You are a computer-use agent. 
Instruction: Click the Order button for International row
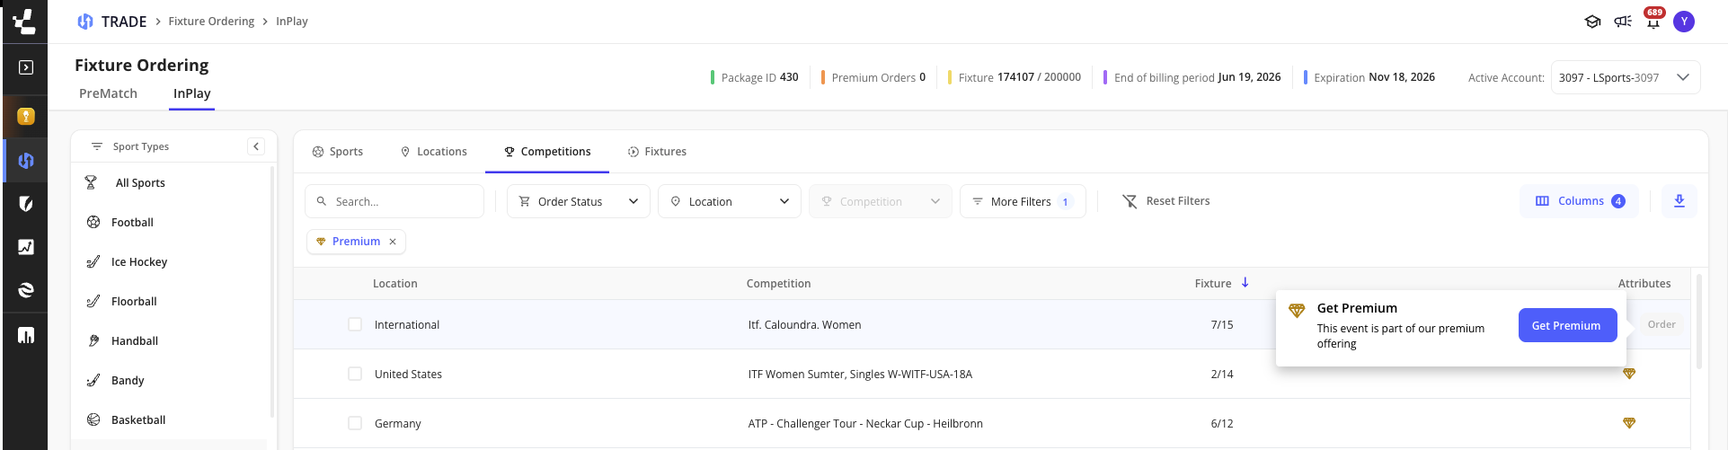point(1662,324)
